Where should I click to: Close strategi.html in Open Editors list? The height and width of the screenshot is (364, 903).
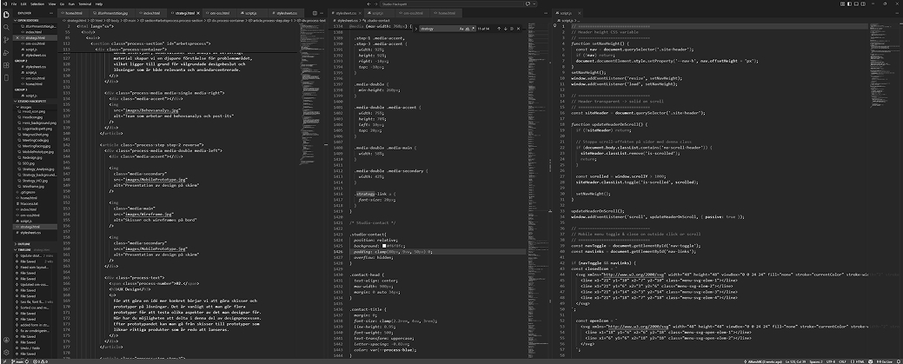tap(17, 38)
